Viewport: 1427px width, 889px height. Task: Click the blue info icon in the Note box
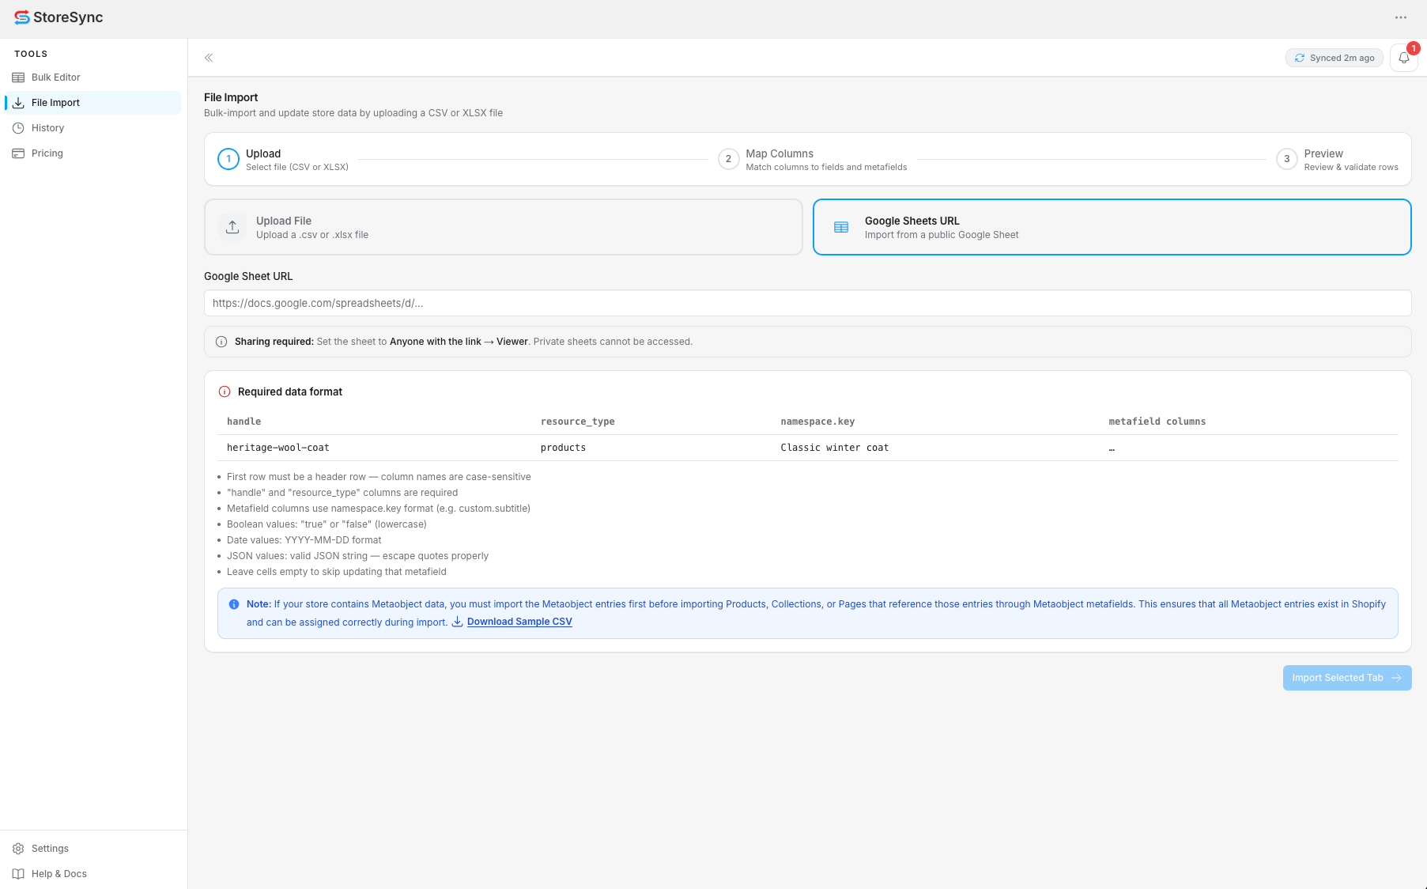pos(234,604)
